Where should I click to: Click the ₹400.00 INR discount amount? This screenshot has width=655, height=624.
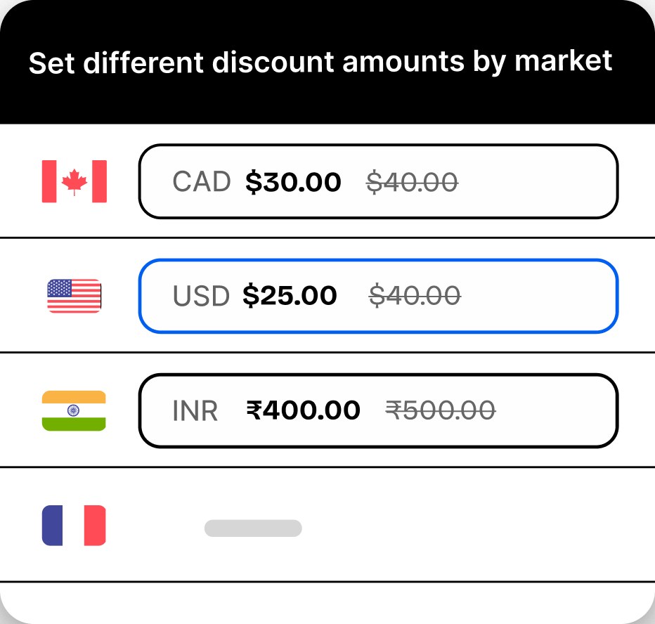click(x=303, y=410)
